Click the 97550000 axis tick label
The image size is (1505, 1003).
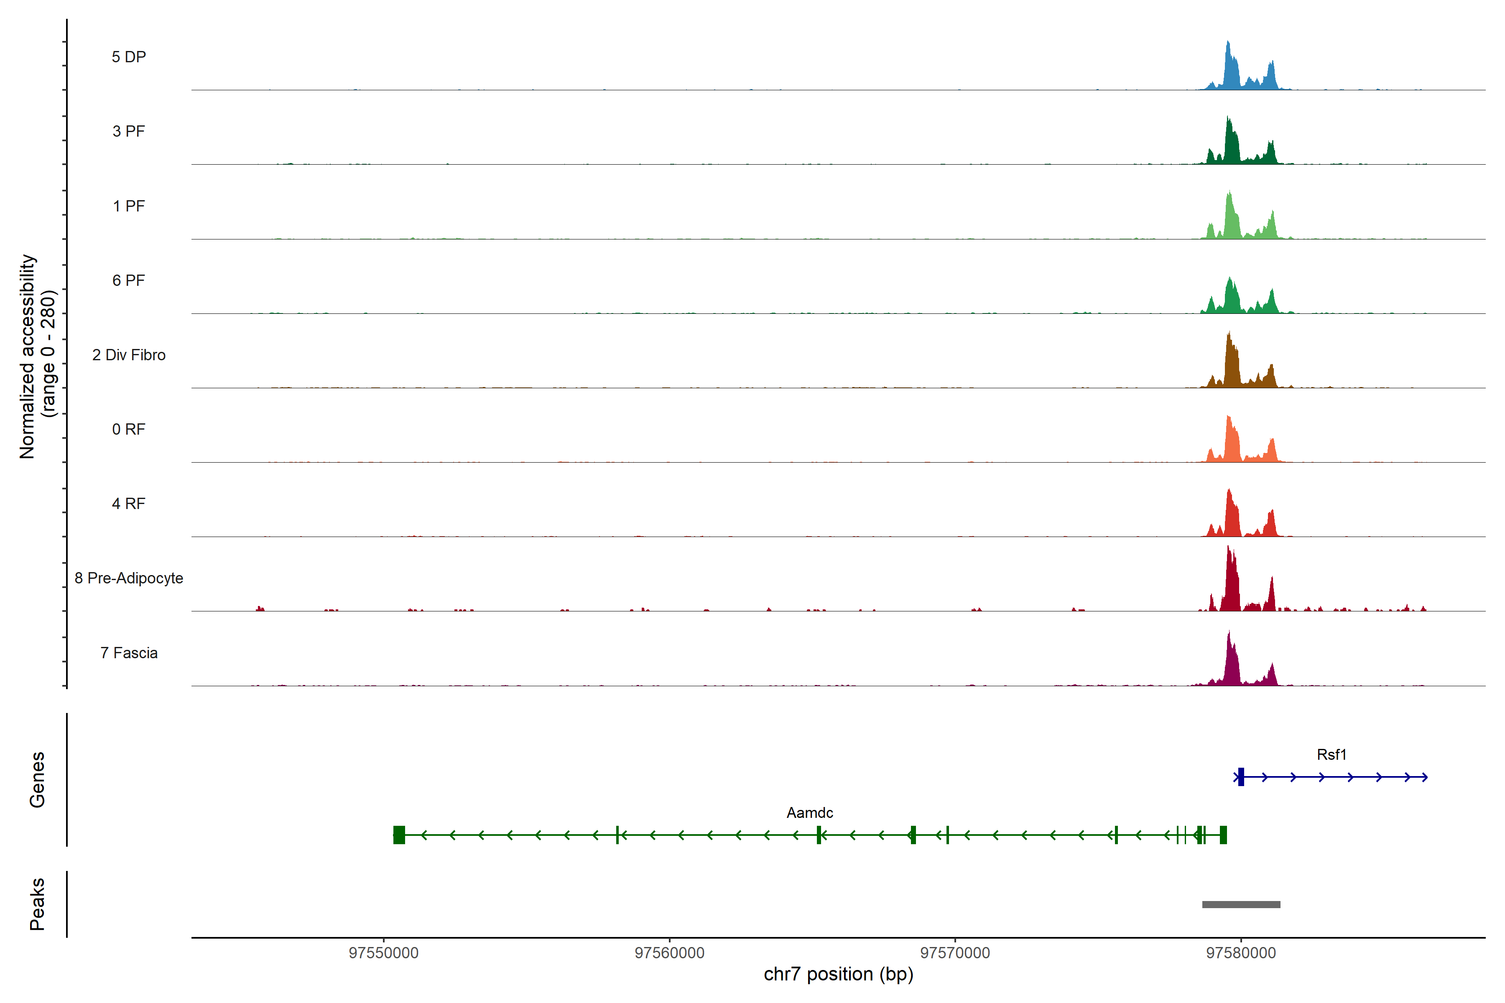pyautogui.click(x=383, y=953)
